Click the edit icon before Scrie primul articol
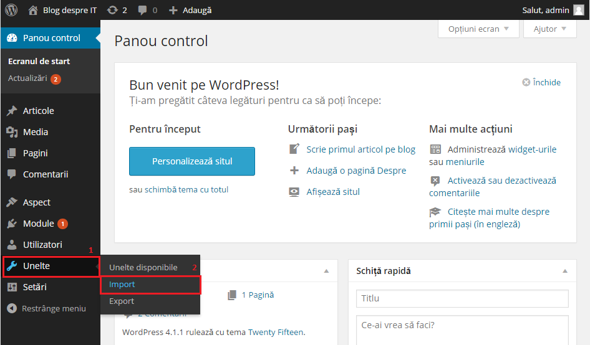 [x=294, y=149]
